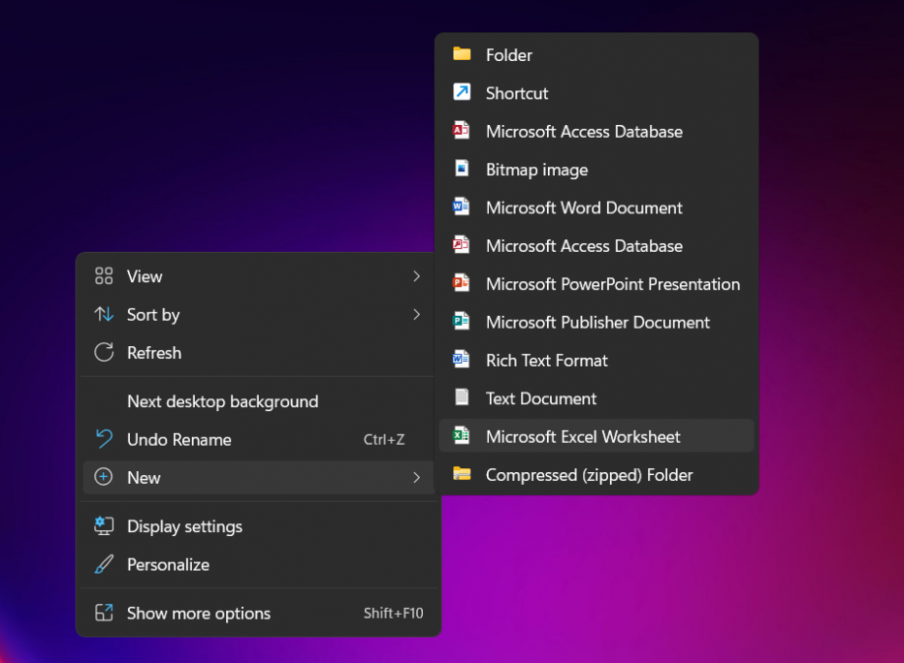Click the circular Refresh icon
Screen dimensions: 904x663
tap(104, 353)
